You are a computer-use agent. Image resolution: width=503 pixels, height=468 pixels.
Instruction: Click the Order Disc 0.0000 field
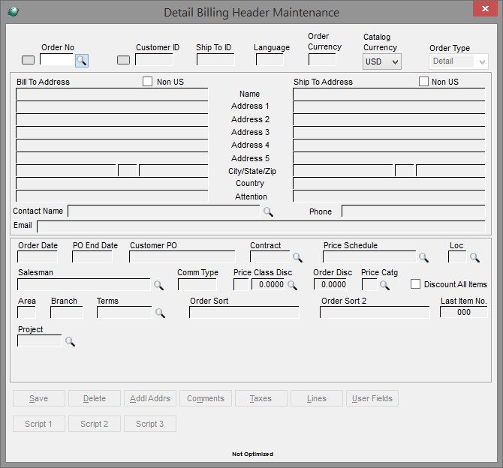[330, 285]
